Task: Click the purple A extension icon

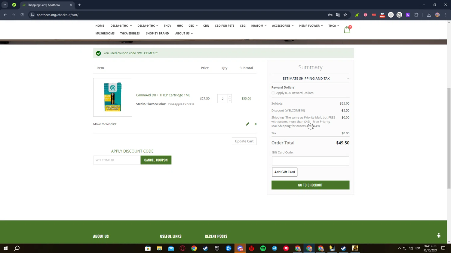Action: click(408, 15)
